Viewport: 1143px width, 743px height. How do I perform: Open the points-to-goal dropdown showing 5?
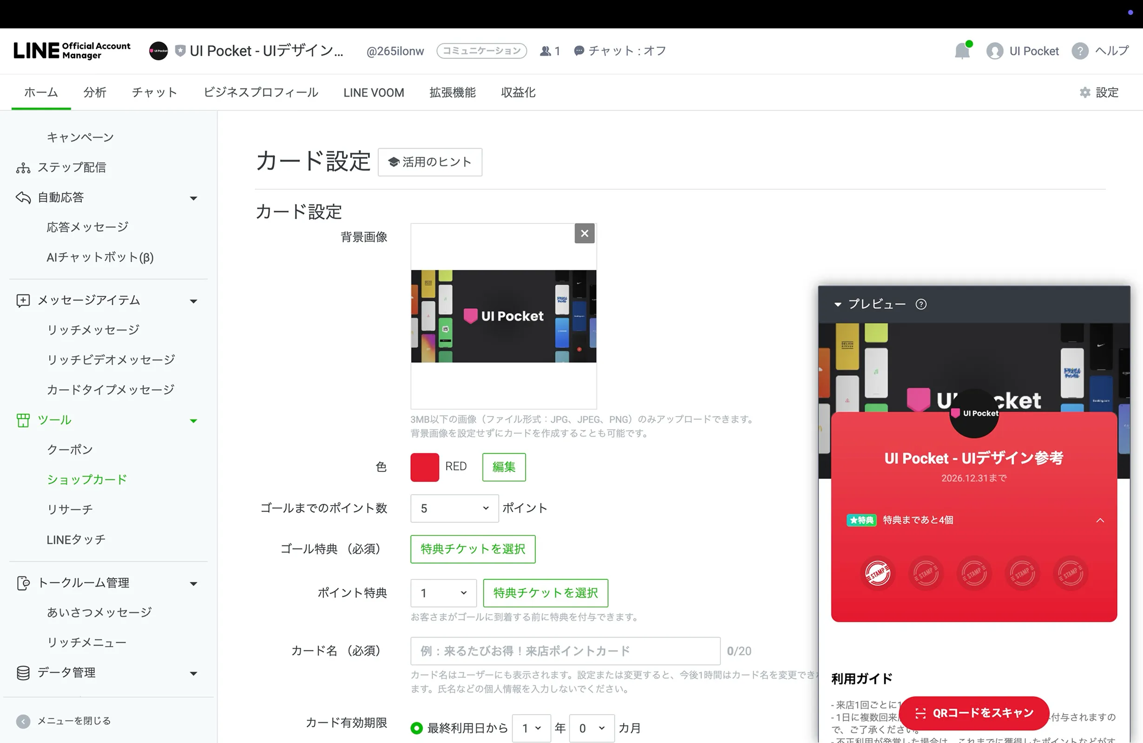453,508
